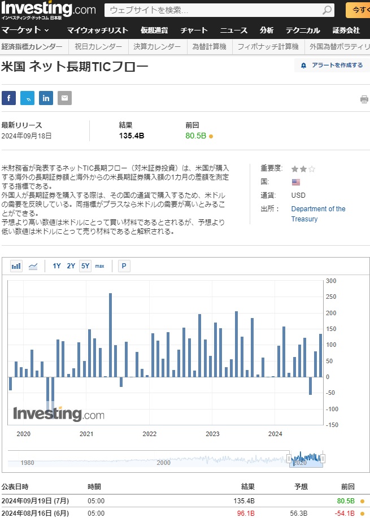370x518 pixels.
Task: Share page via Facebook icon
Action: (8, 98)
